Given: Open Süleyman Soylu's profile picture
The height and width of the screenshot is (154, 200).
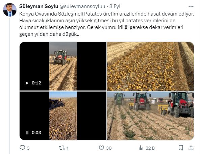Looking at the screenshot, I should click(10, 10).
